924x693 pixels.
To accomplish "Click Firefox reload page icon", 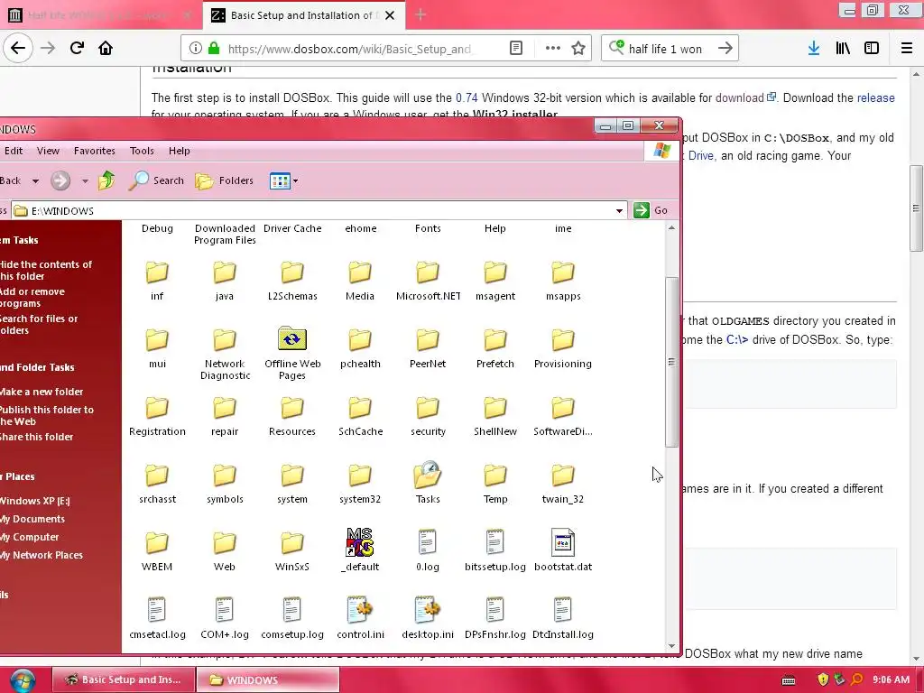I will (x=77, y=48).
